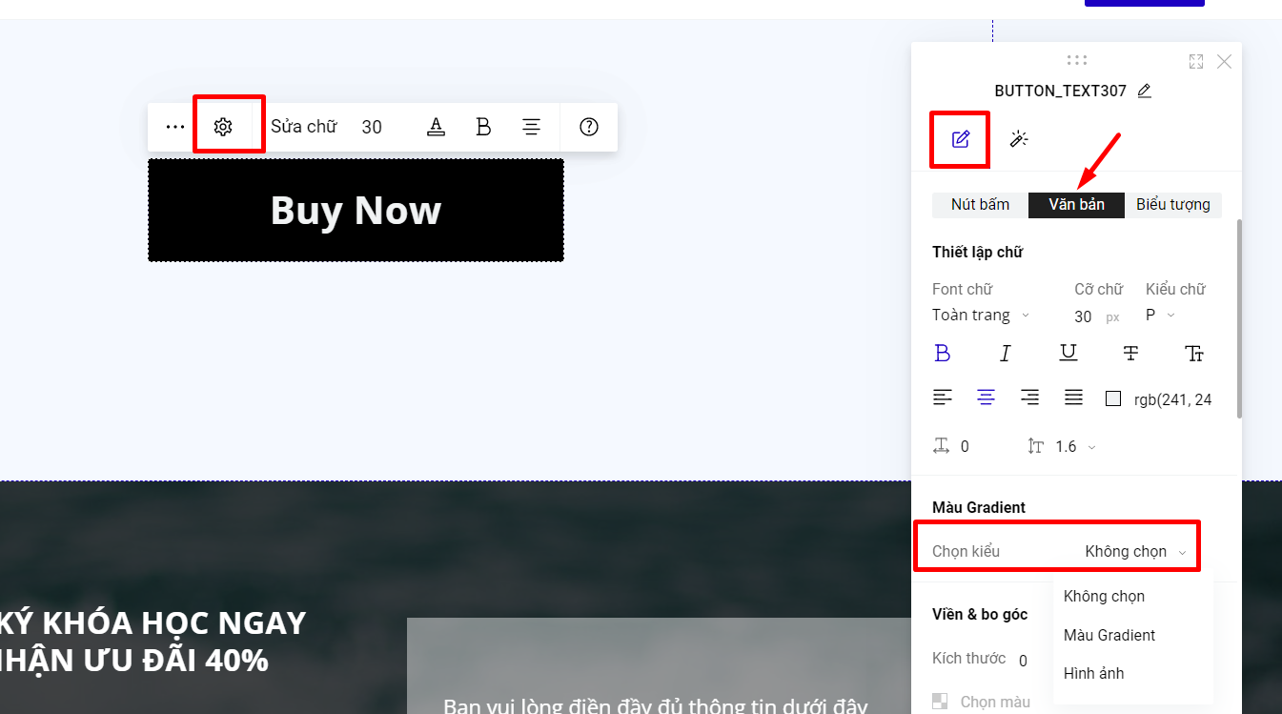Viewport: 1282px width, 714px height.
Task: Apply strikethrough formatting in panel
Action: click(x=1130, y=354)
